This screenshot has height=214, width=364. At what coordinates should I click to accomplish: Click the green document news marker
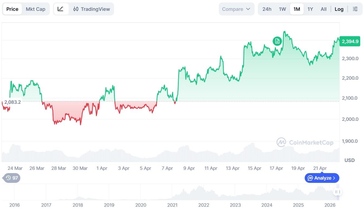277,41
